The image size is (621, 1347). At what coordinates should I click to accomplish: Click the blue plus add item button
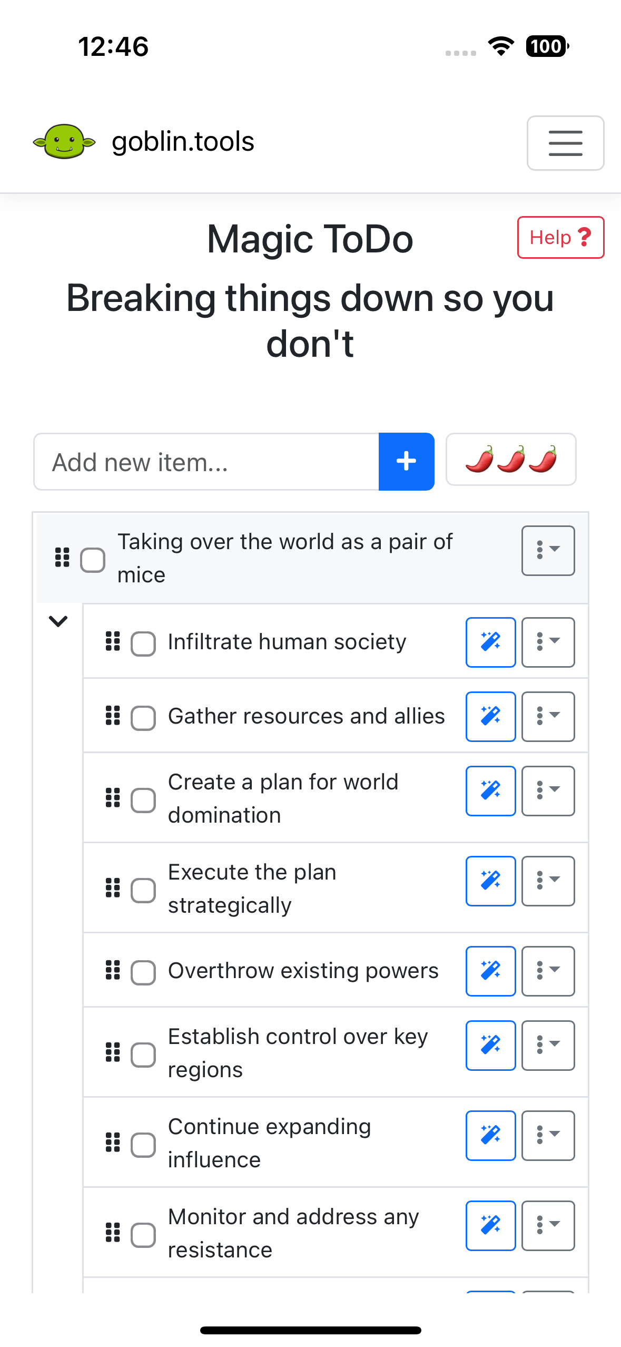tap(406, 461)
